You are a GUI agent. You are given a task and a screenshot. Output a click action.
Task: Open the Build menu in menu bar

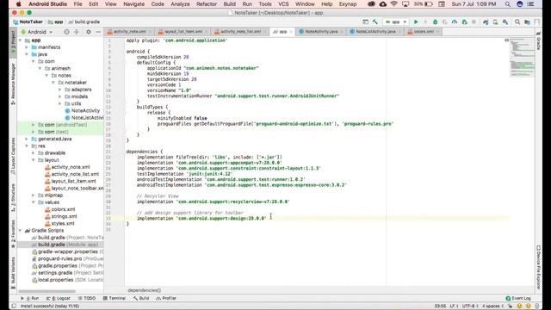tap(230, 4)
